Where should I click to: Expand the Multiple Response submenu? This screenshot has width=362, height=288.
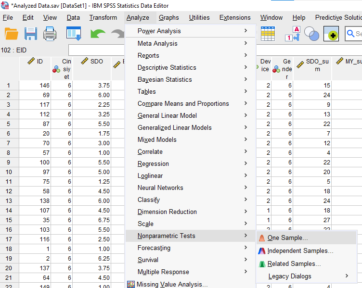click(x=191, y=272)
